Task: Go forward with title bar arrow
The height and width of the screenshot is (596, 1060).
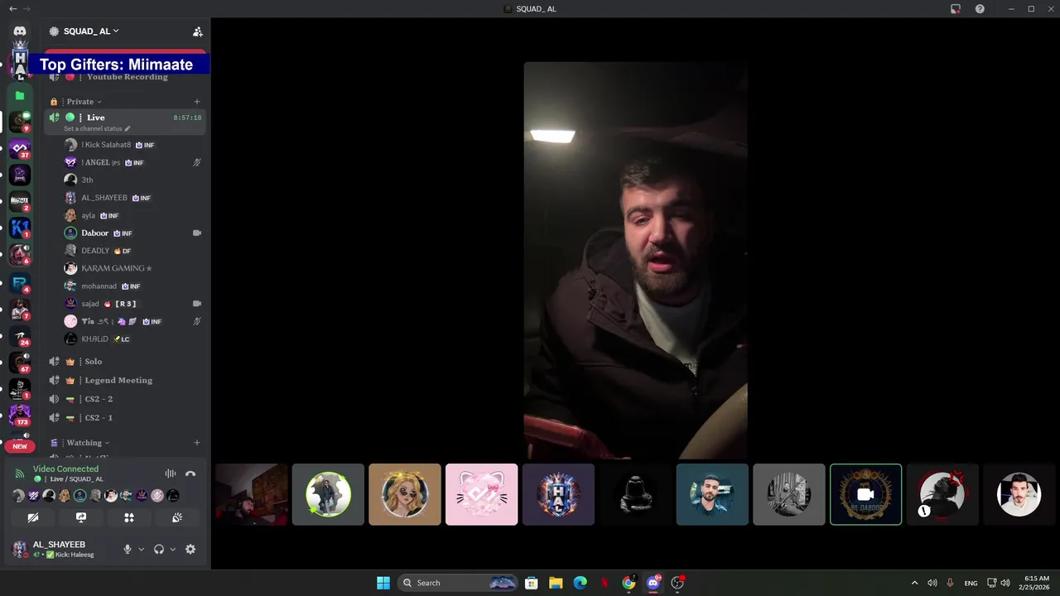Action: 26,9
